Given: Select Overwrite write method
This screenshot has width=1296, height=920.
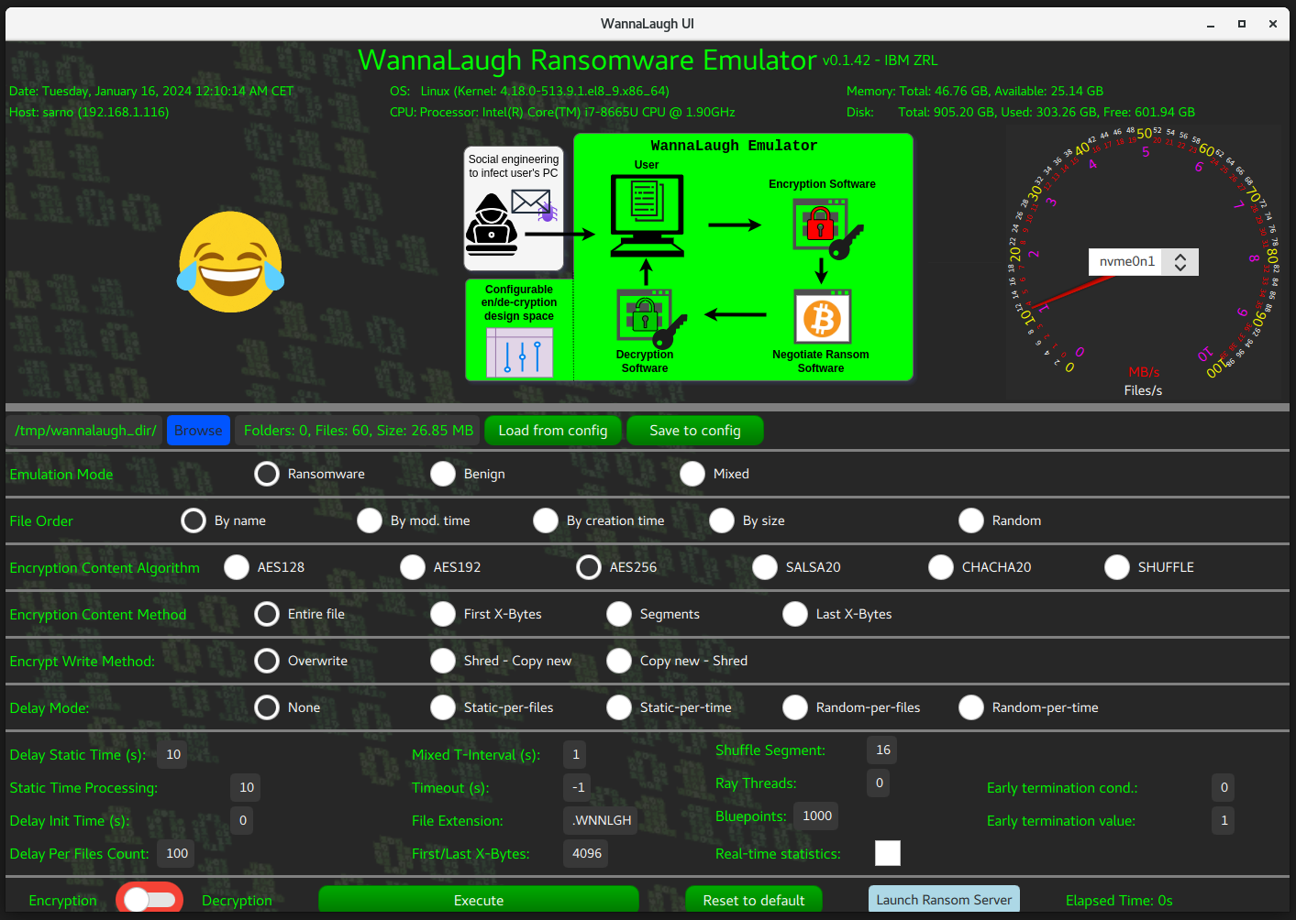Looking at the screenshot, I should pos(267,661).
